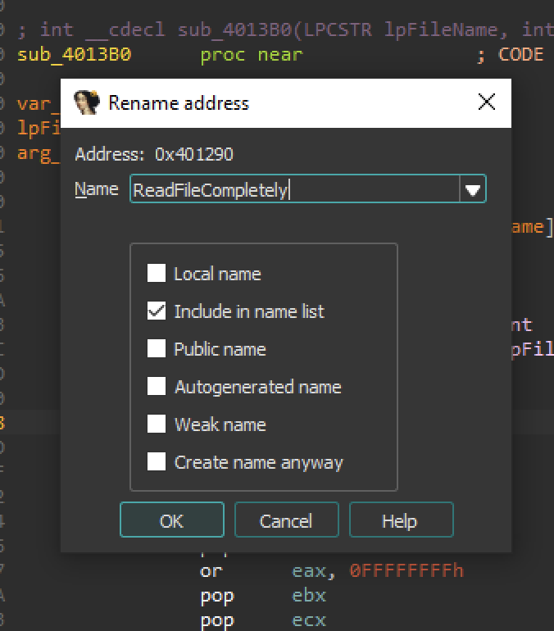Click the Address: 0x401290 label
Screen dimensions: 554x631
pyautogui.click(x=154, y=154)
